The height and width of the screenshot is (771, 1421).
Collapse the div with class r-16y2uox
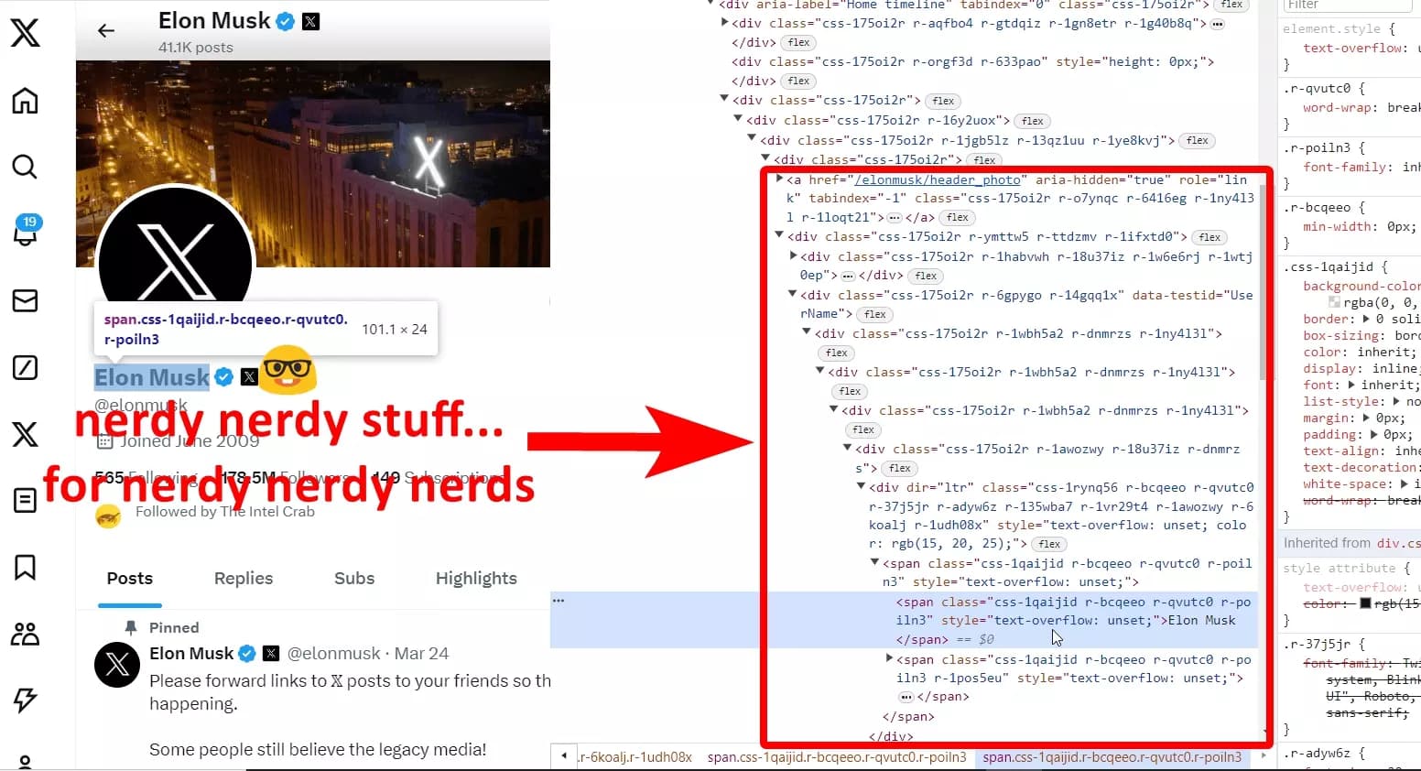point(738,118)
